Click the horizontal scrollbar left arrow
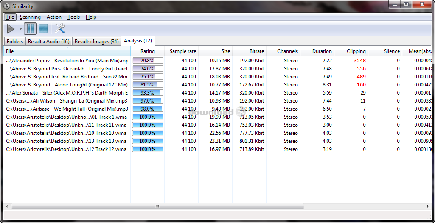The image size is (435, 223). tap(7, 206)
